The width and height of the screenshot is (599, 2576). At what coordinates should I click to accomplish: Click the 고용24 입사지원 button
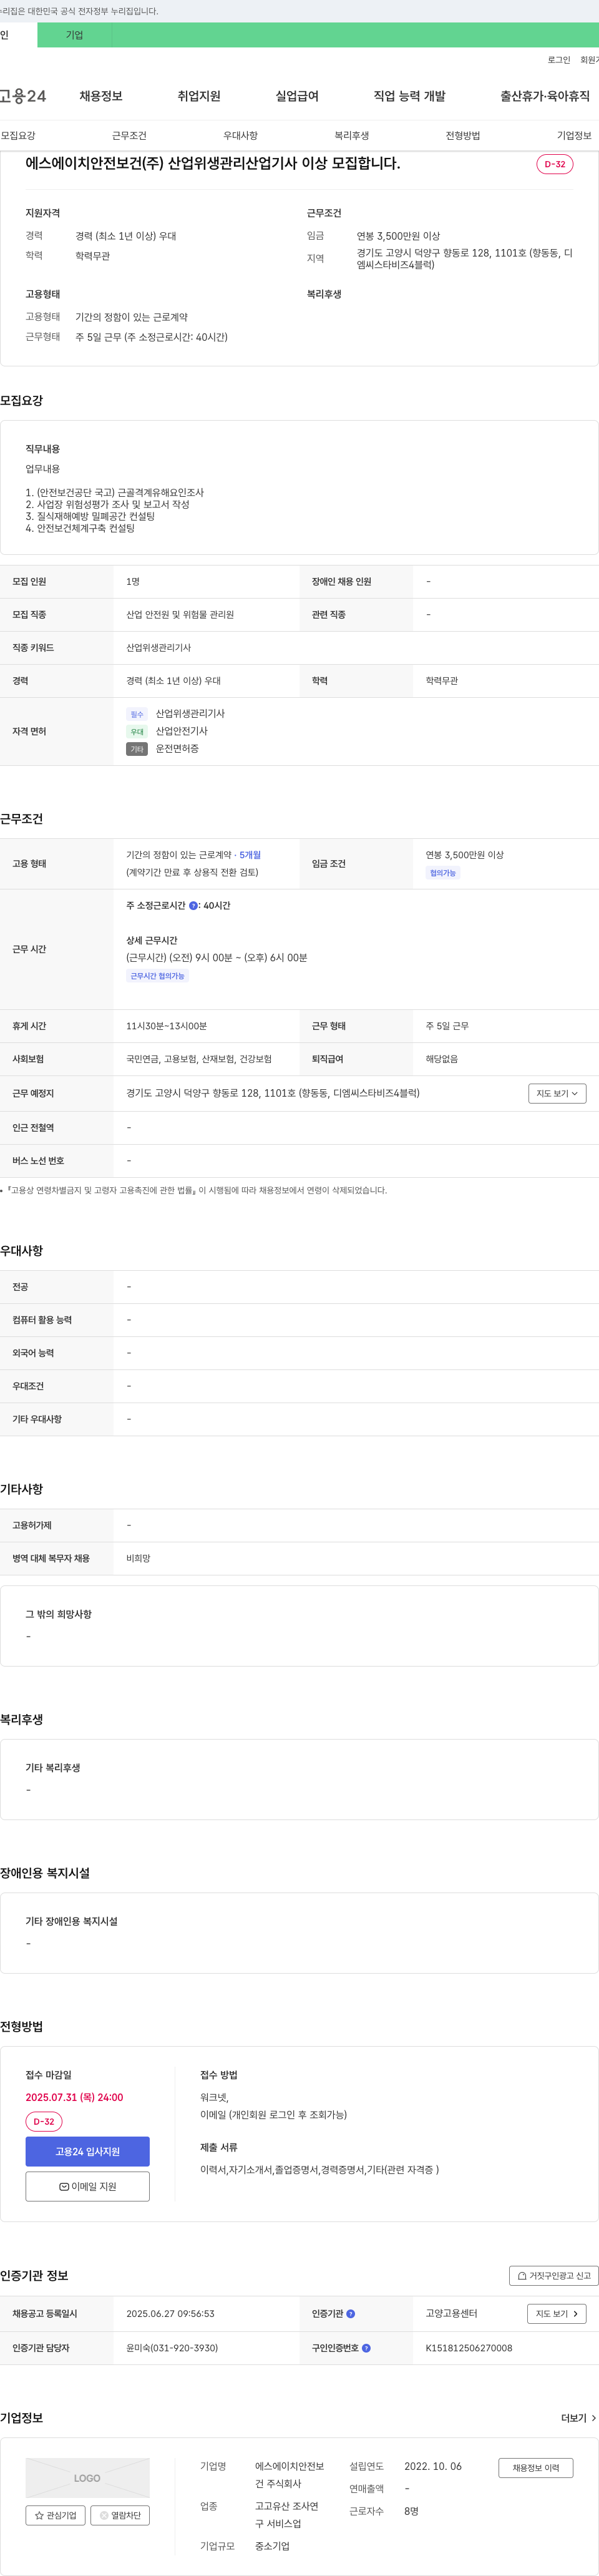coord(88,2151)
